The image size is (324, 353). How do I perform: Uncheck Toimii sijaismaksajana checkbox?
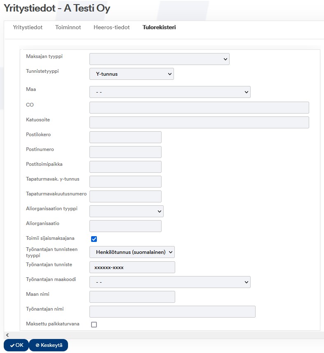point(94,239)
